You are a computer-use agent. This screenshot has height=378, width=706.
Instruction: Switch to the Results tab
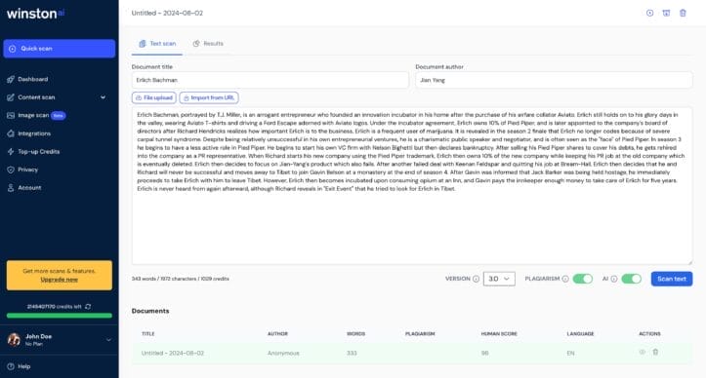(x=208, y=44)
